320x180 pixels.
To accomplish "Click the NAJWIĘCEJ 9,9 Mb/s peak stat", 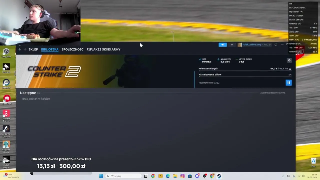I will click(224, 60).
